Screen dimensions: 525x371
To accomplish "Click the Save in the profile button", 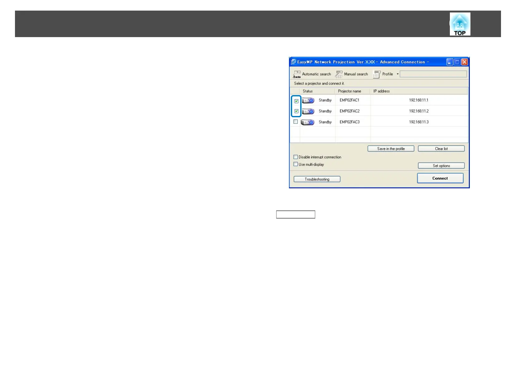I will [391, 149].
